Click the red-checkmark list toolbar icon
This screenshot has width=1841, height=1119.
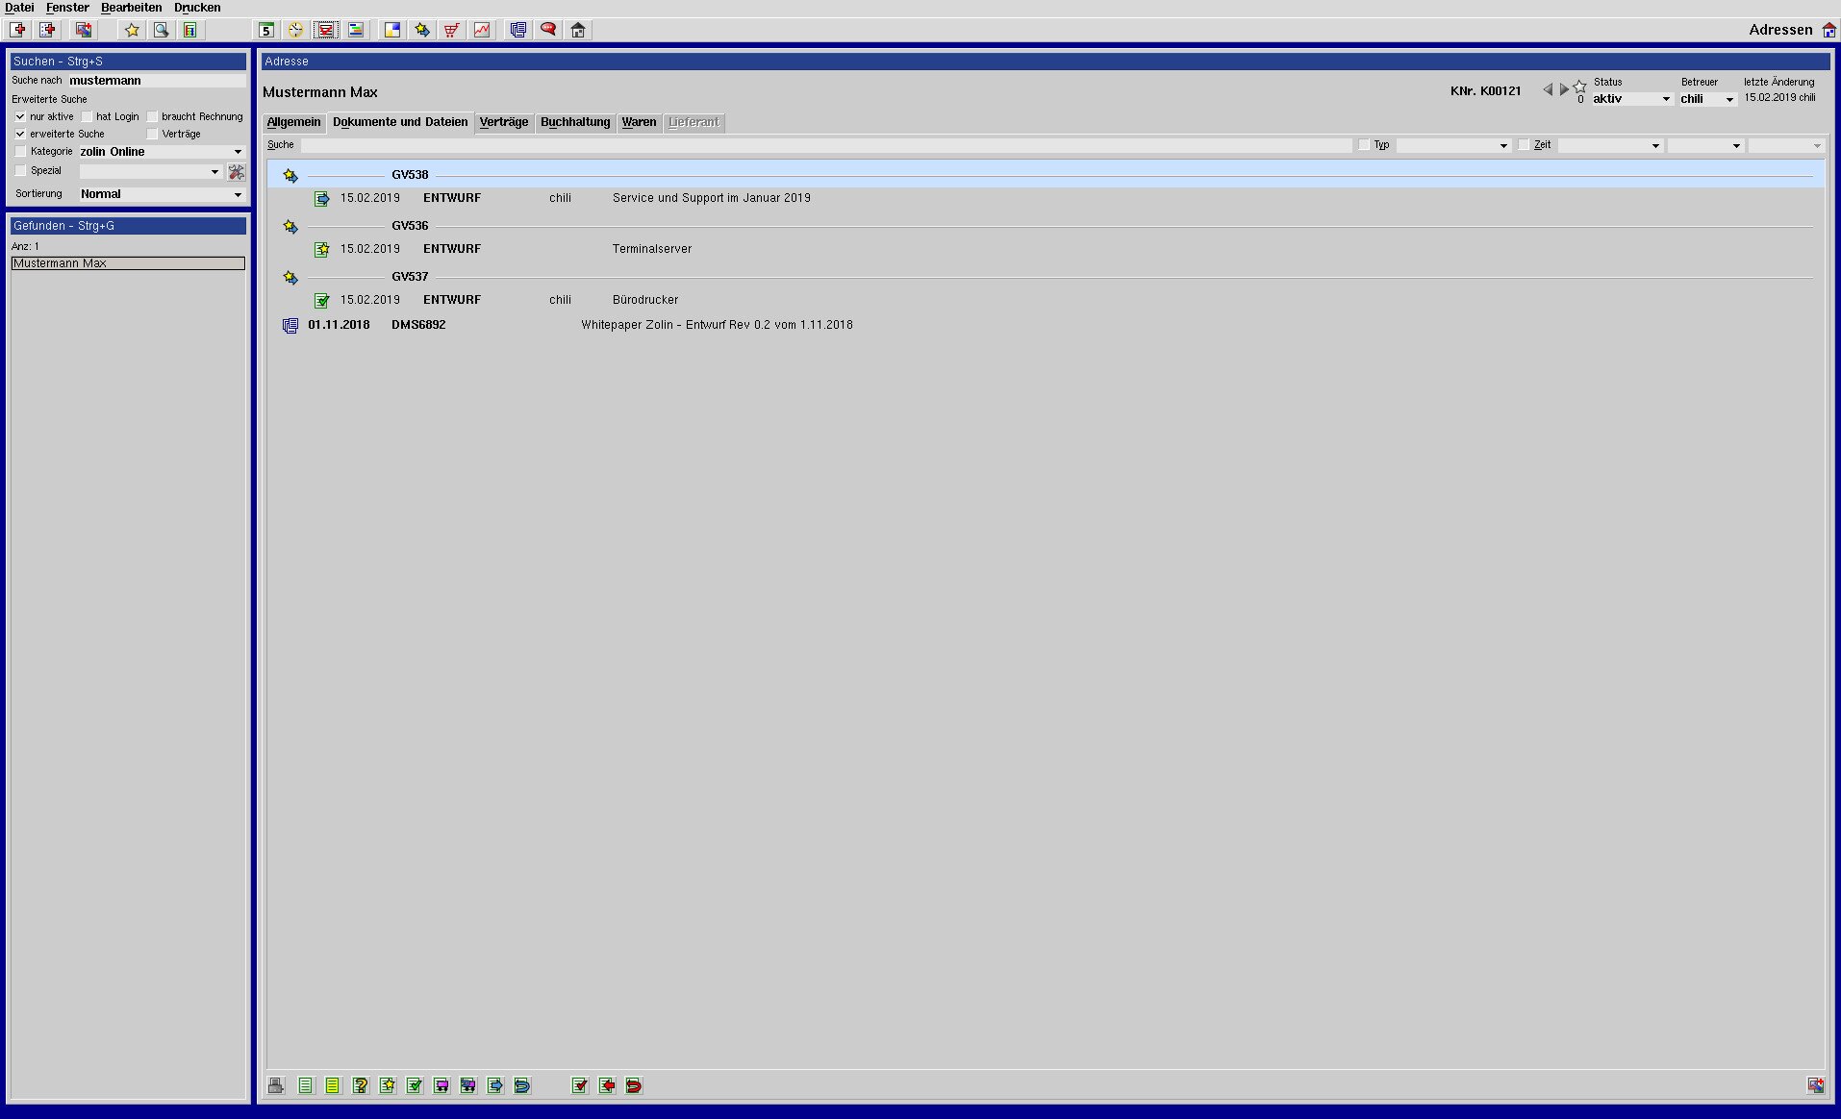pyautogui.click(x=326, y=30)
